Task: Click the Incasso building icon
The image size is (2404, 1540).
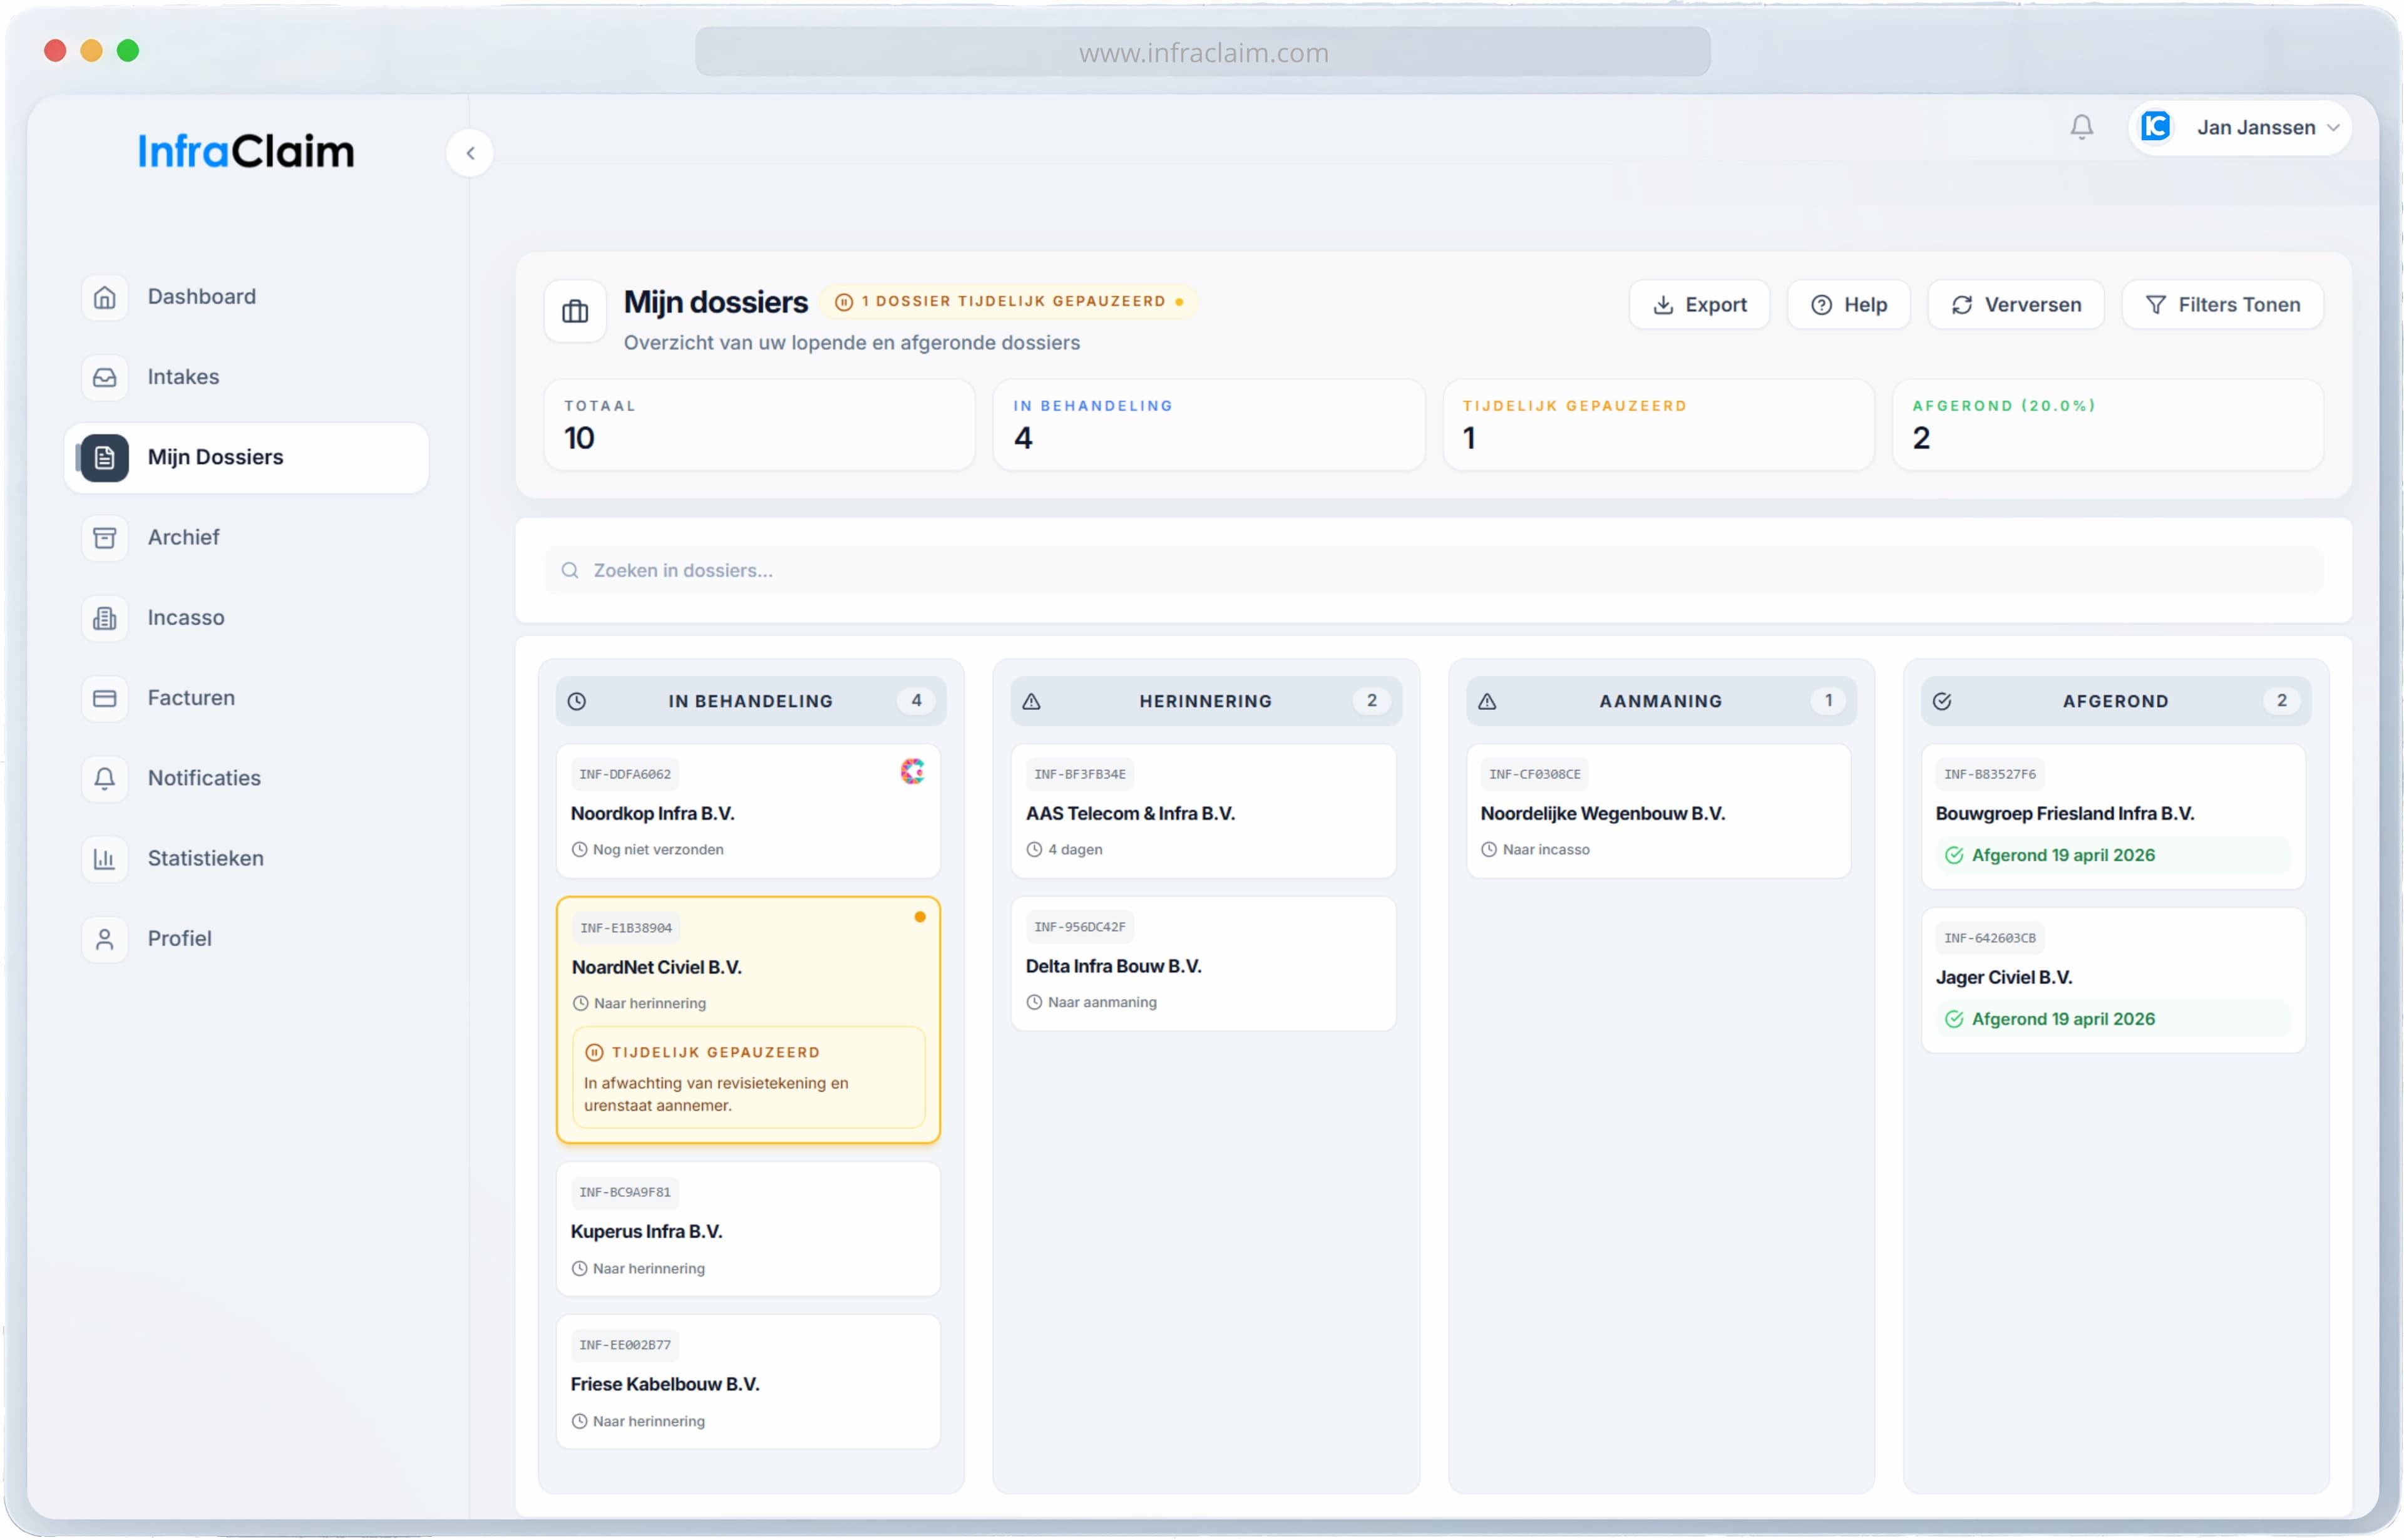Action: pos(105,618)
